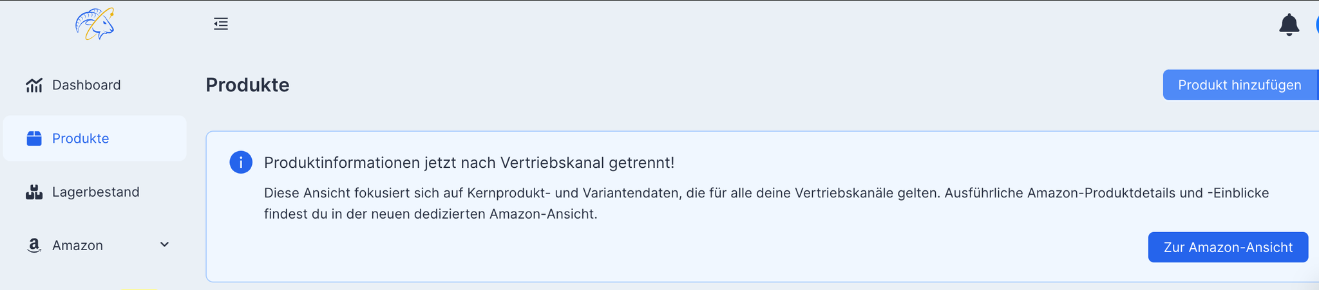
Task: Click the blue Produkte box icon
Action: (x=34, y=138)
